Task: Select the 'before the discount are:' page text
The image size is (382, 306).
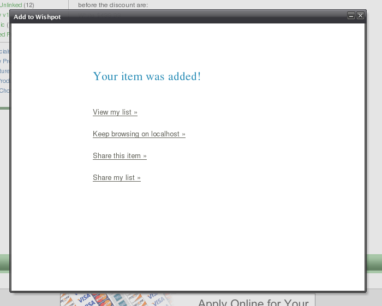Action: click(x=113, y=5)
